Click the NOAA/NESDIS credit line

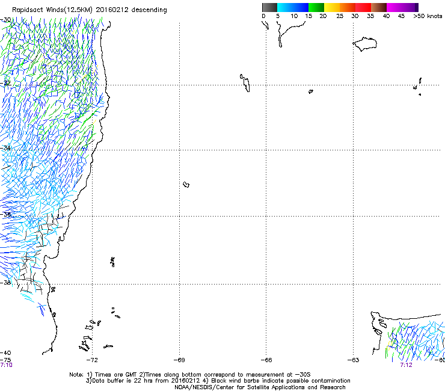(x=260, y=387)
